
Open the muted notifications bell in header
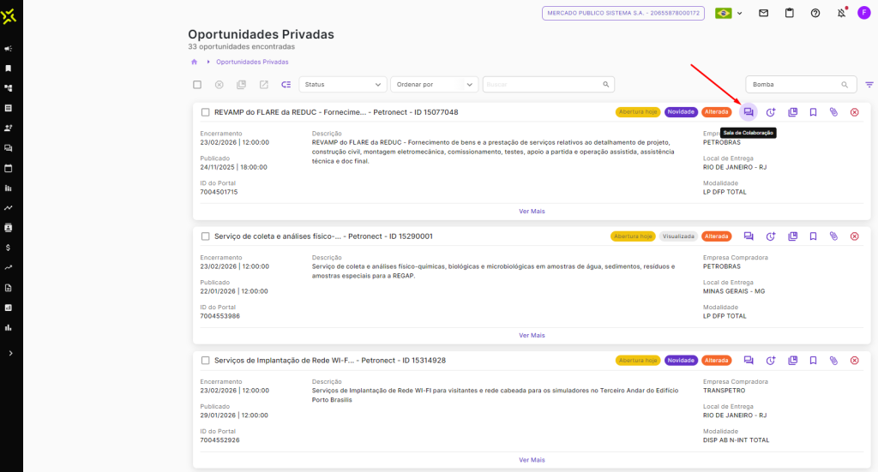[x=841, y=13]
